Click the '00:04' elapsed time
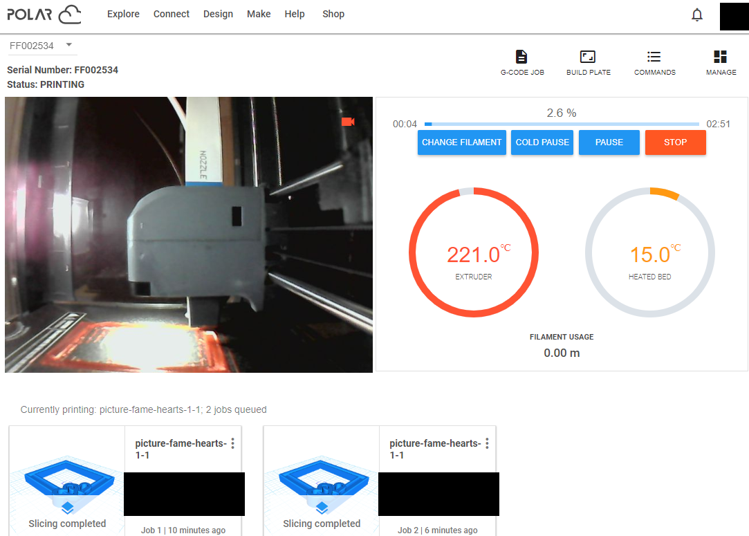This screenshot has width=749, height=536. click(x=405, y=124)
